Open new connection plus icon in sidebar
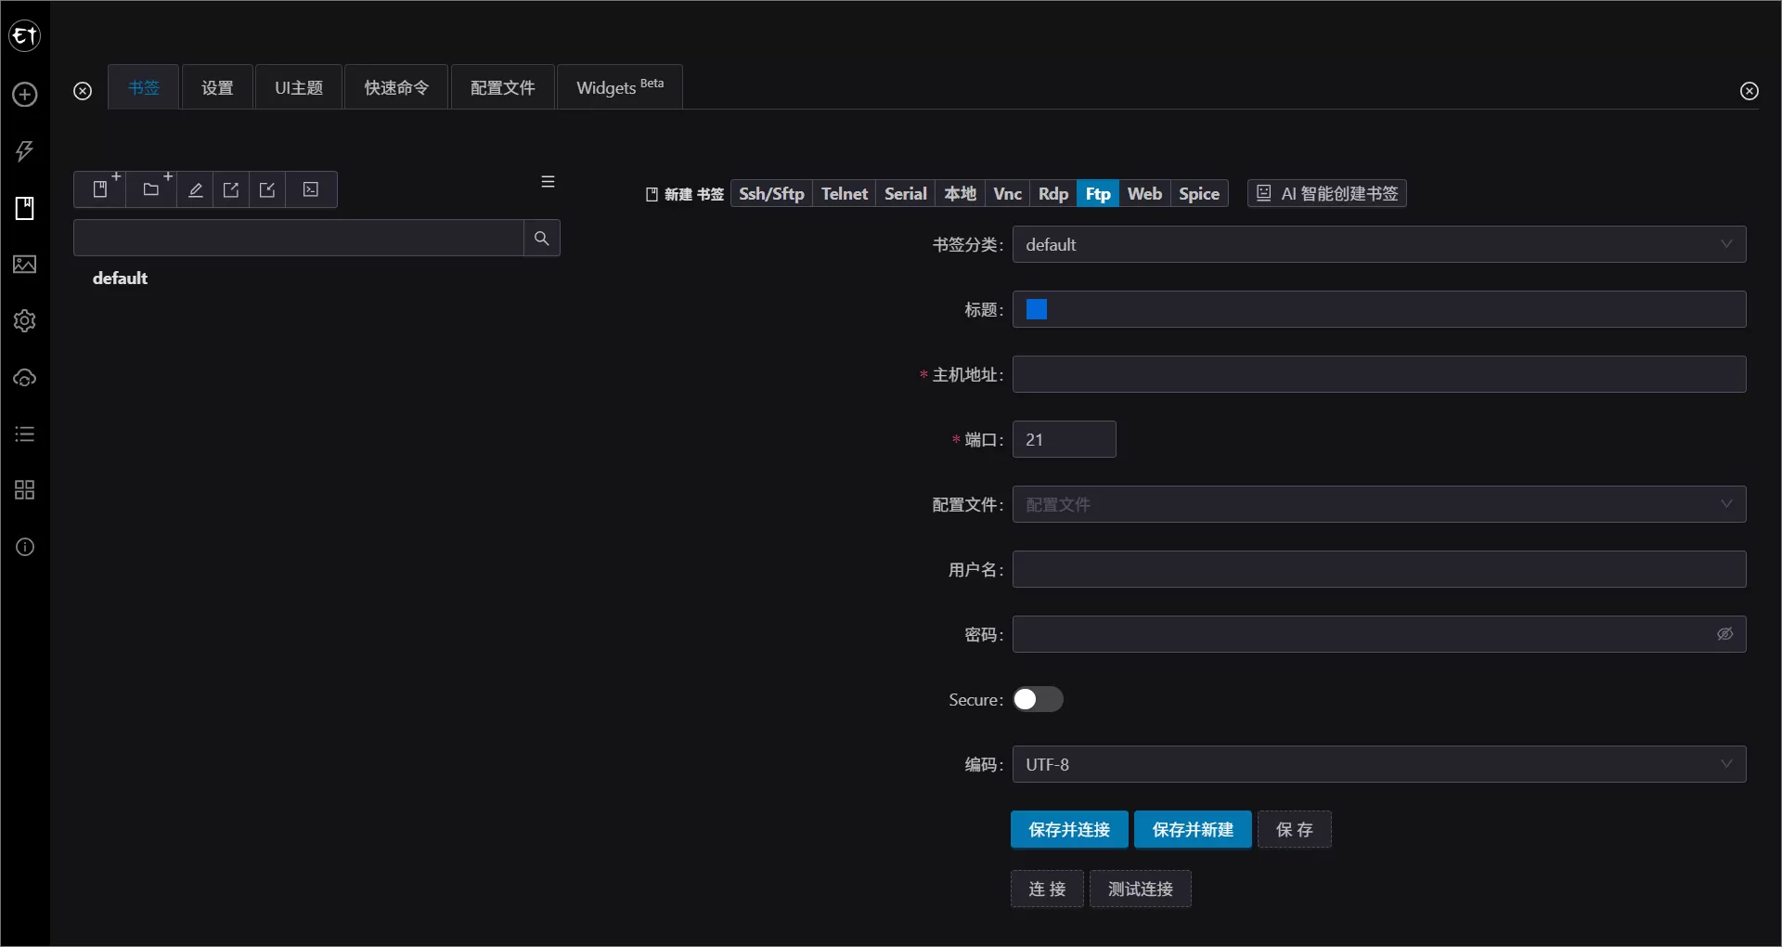The image size is (1782, 947). (25, 95)
